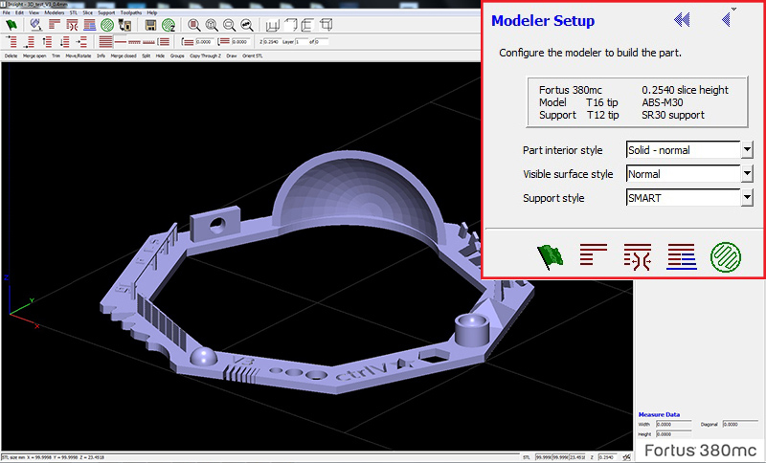Click the support icon in Modeler Setup panel
Image resolution: width=766 pixels, height=463 pixels.
[x=637, y=256]
